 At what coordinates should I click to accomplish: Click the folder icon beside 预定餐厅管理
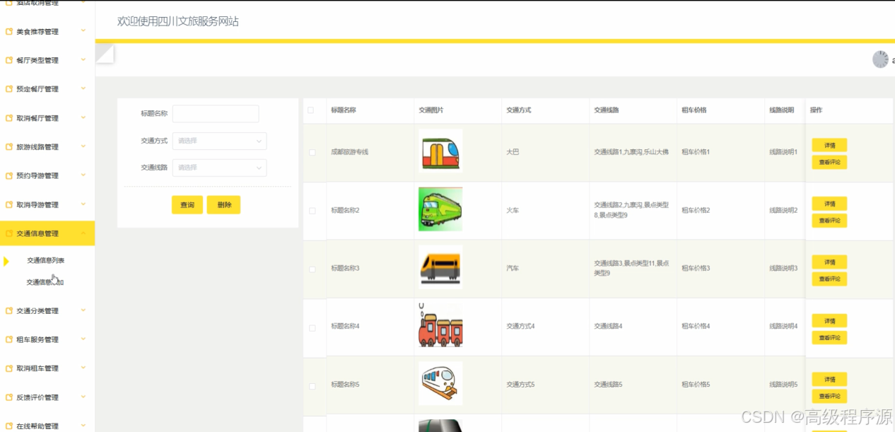9,89
